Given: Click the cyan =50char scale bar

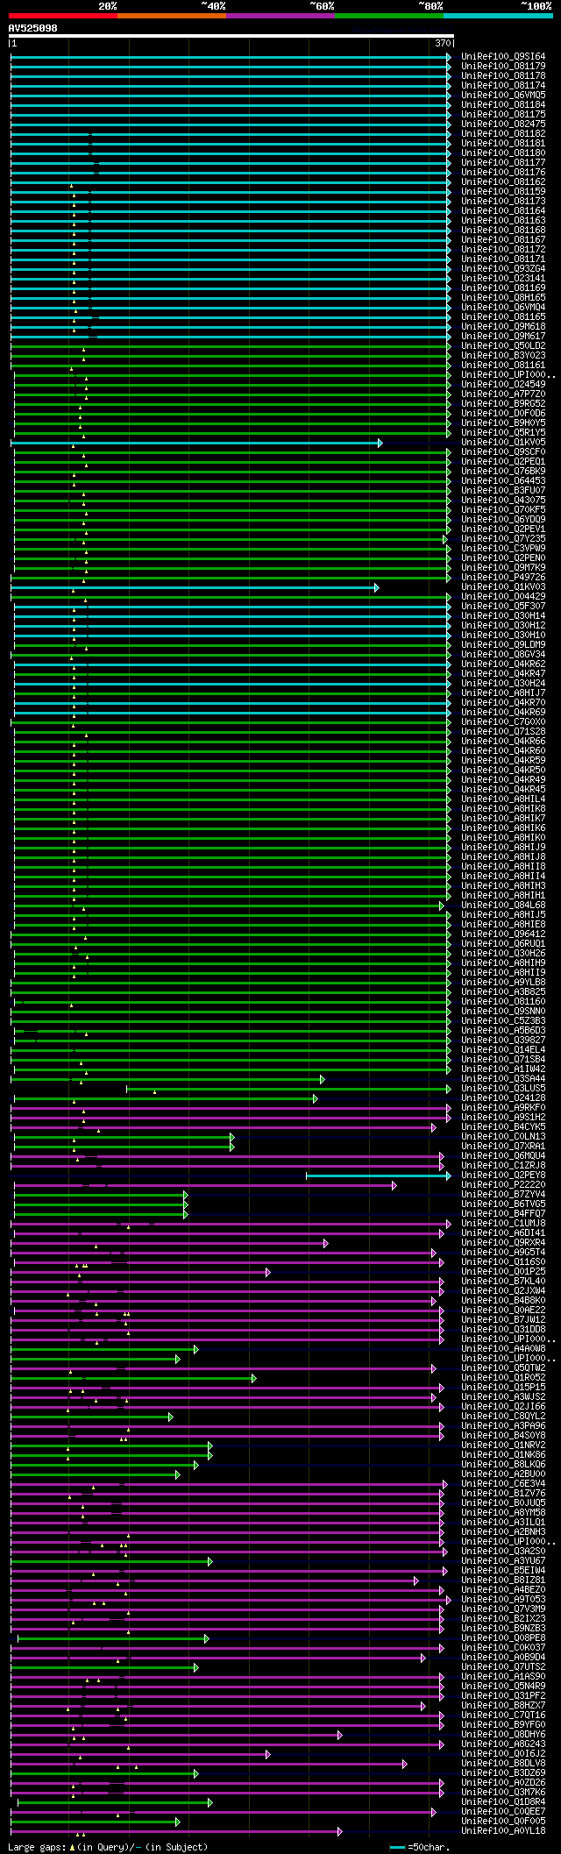Looking at the screenshot, I should pyautogui.click(x=398, y=1847).
